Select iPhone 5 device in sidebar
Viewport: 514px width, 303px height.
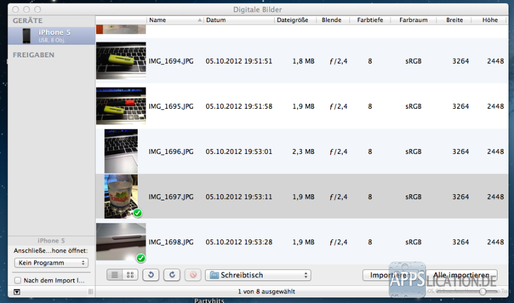(x=51, y=35)
